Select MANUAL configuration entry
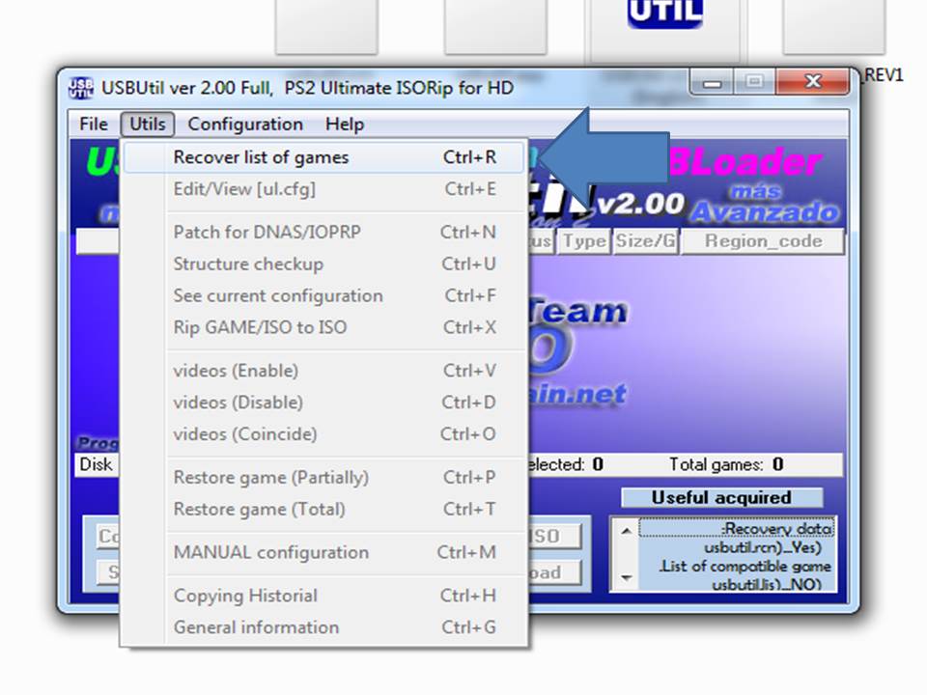Viewport: 927px width, 695px height. point(323,552)
